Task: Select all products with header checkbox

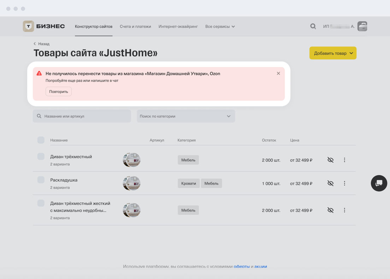Action: 41,140
